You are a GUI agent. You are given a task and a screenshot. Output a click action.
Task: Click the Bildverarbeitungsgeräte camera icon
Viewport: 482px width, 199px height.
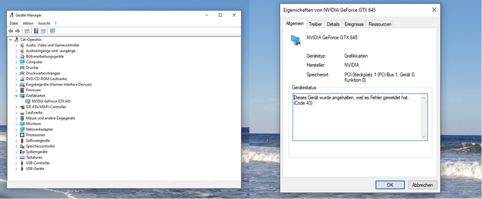(22, 56)
